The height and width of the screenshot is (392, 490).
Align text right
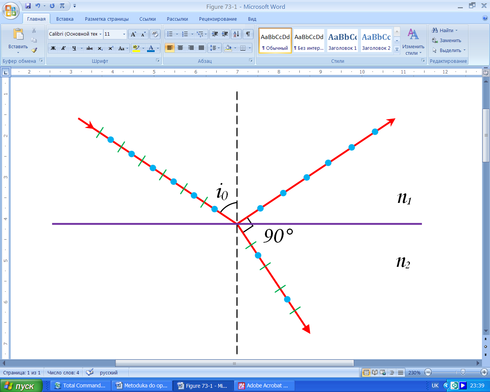click(191, 48)
